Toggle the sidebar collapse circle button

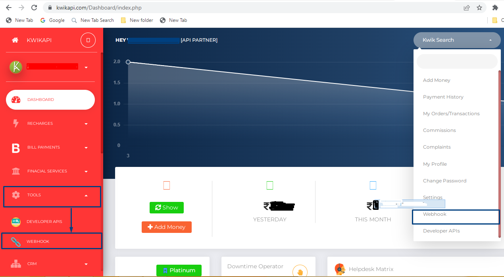(x=88, y=40)
